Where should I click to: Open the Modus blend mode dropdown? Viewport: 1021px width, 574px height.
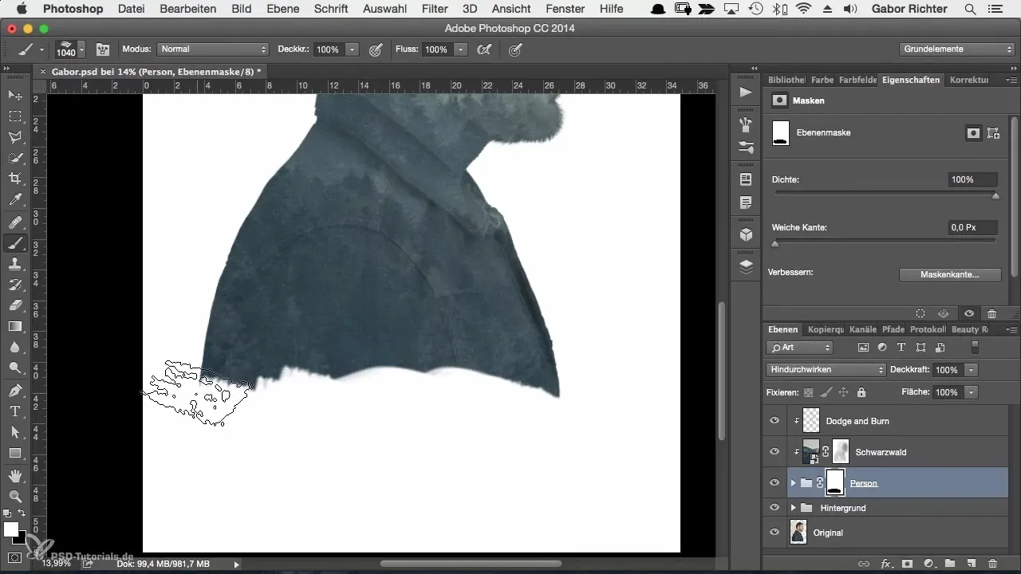[x=212, y=49]
